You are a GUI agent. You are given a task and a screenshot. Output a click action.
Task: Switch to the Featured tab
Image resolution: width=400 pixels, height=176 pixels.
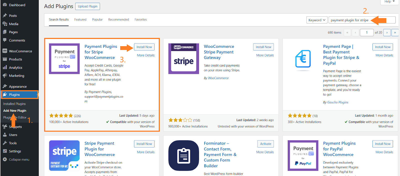(x=80, y=19)
